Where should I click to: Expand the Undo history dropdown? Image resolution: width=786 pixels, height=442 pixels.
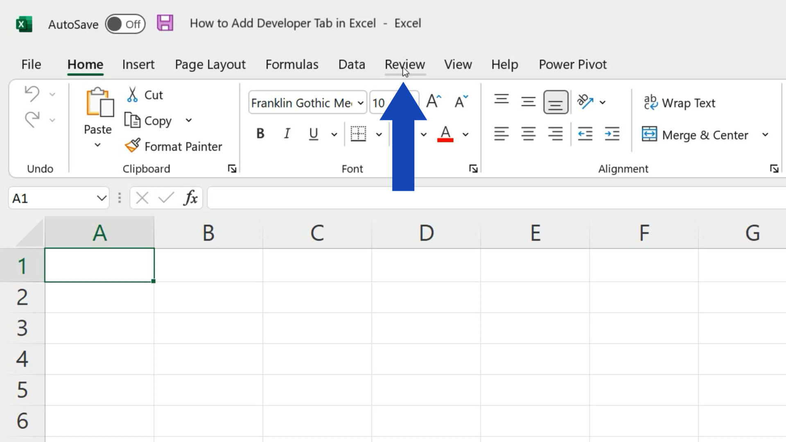(x=52, y=95)
